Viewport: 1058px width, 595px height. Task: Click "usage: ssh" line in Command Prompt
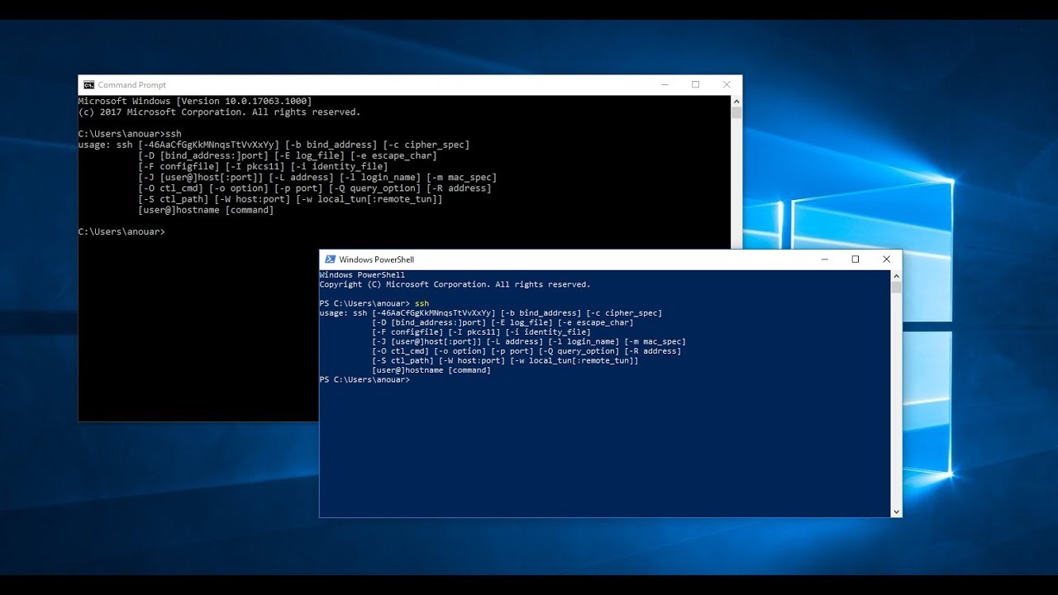[x=274, y=145]
